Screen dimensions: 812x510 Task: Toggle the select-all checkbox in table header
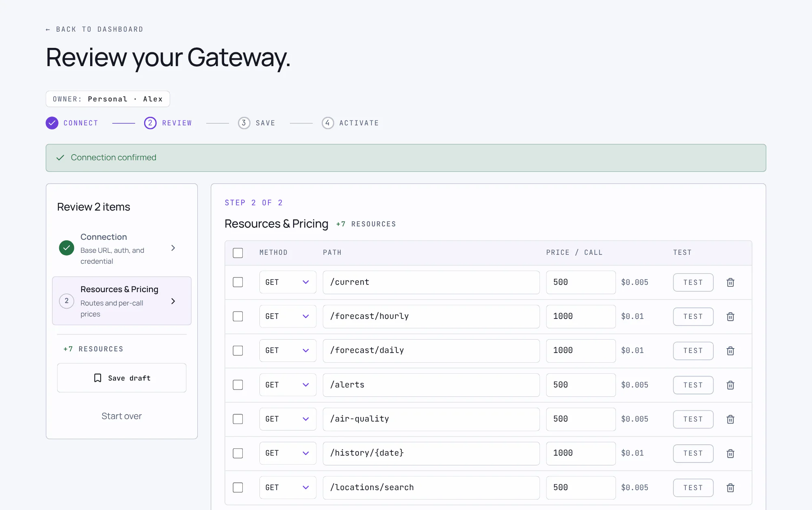tap(238, 253)
